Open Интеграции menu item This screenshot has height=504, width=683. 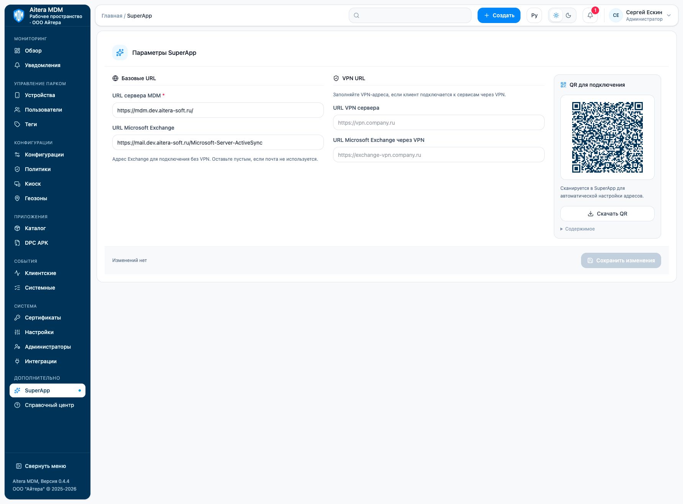coord(48,361)
